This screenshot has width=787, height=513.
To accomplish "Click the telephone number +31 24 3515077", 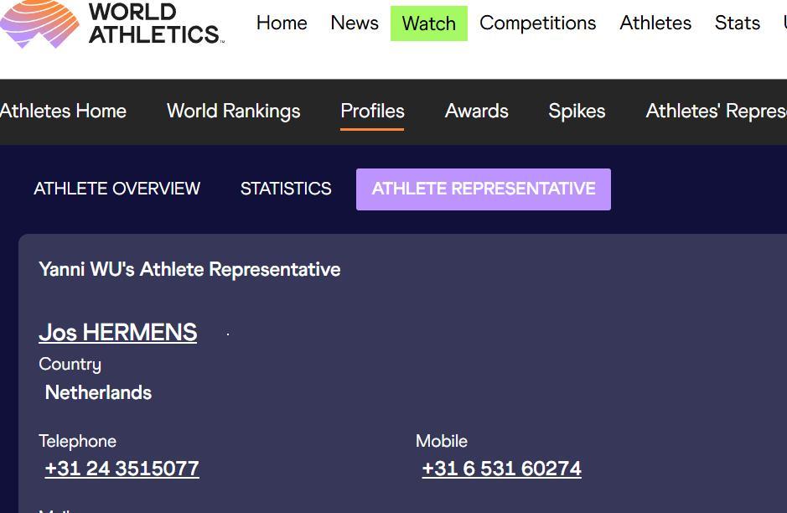I will (x=122, y=469).
